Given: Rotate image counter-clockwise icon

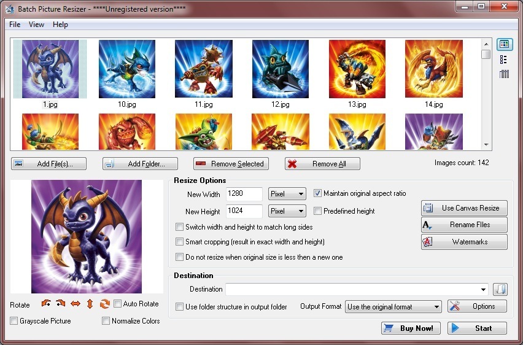Looking at the screenshot, I should pos(46,304).
